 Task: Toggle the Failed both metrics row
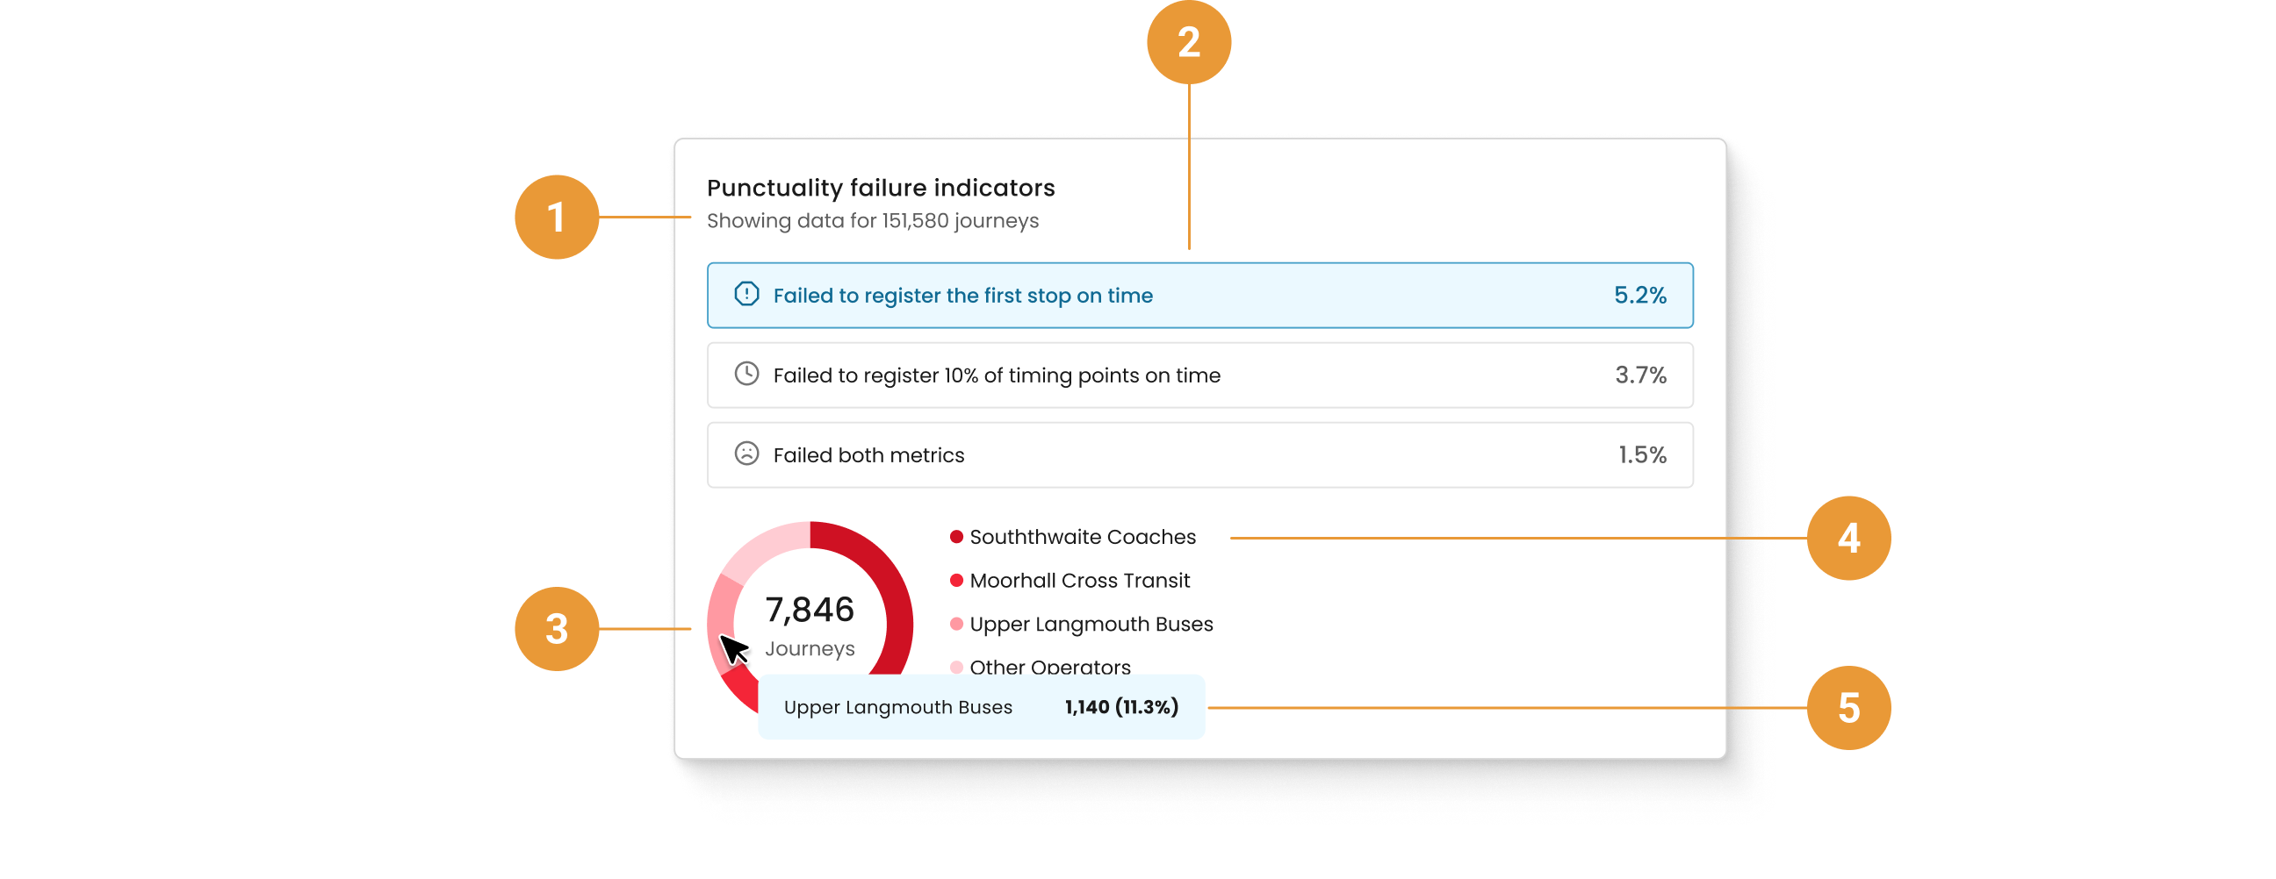tap(1197, 454)
